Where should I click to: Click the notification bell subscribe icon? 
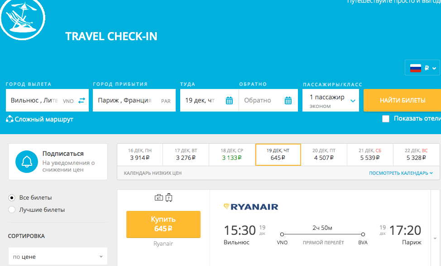point(27,162)
